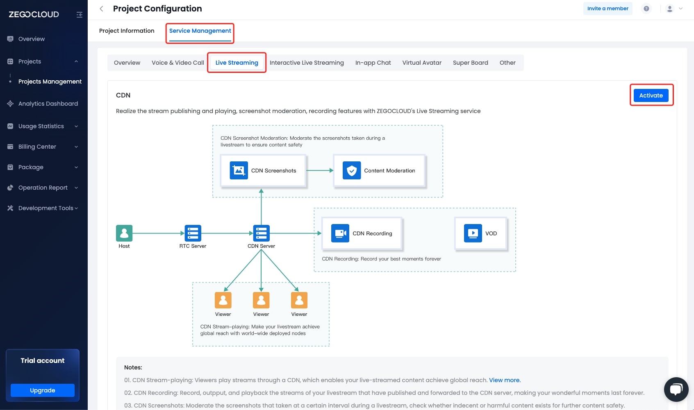
Task: Switch to the Project Information tab
Action: pos(127,31)
